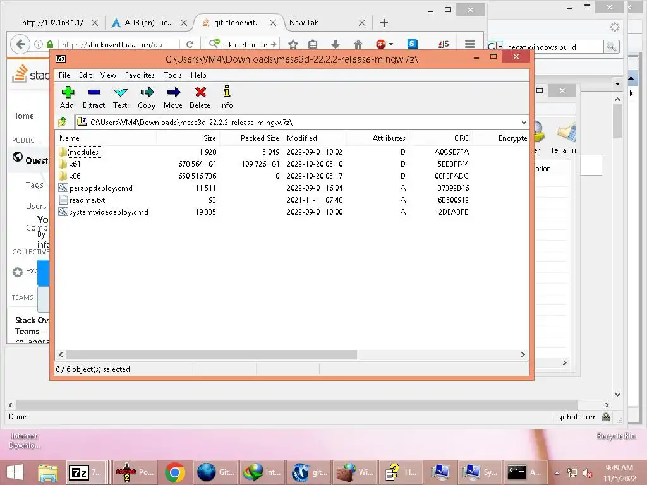Open the command prompt taskbar item
The image size is (647, 485).
tap(525, 472)
